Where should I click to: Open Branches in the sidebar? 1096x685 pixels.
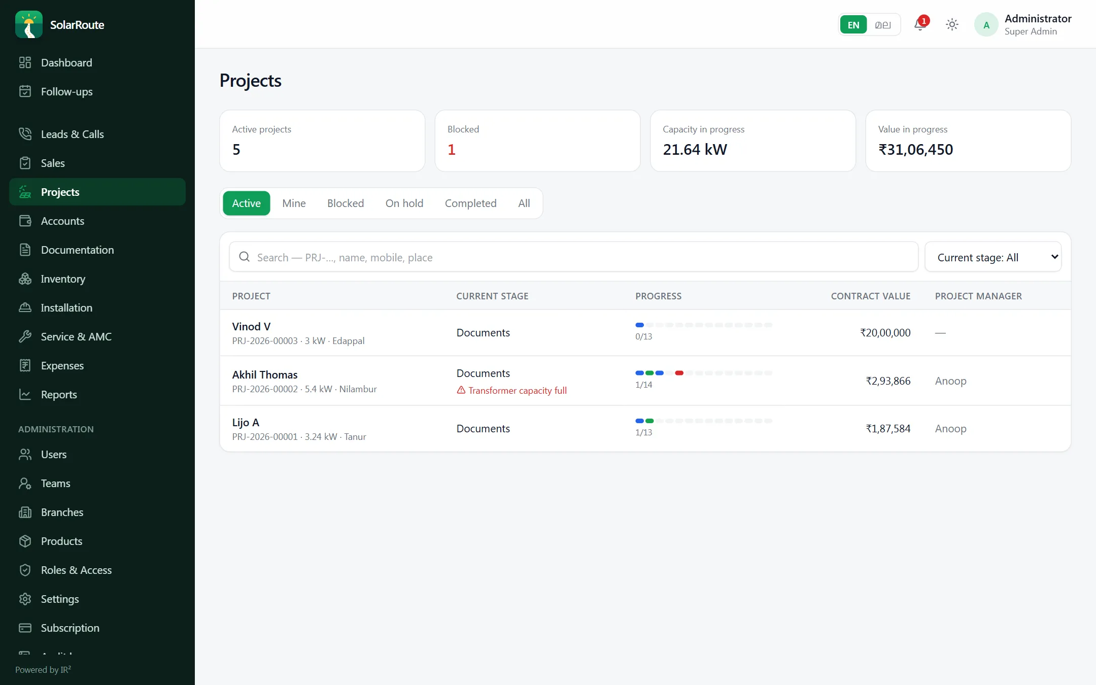point(97,512)
